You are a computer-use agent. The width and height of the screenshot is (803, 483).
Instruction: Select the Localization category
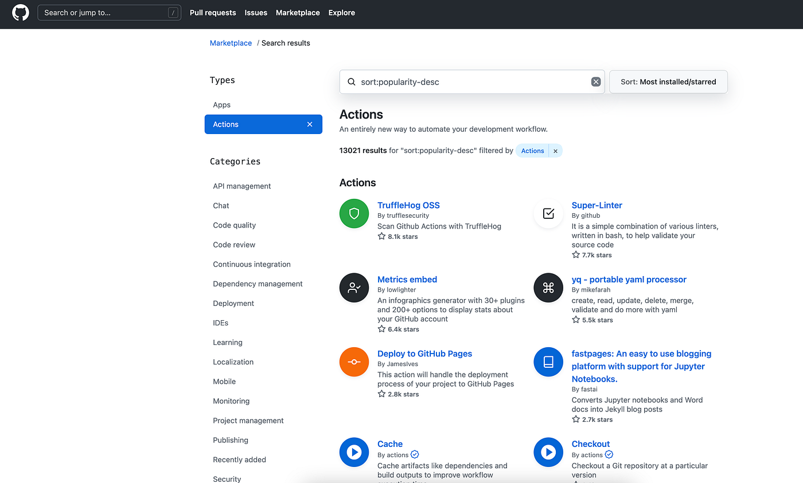[x=233, y=362]
